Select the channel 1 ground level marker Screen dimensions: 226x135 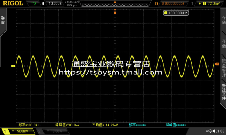[13, 66]
